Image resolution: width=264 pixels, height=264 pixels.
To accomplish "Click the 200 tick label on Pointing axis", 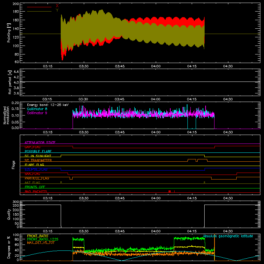I will click(16, 4).
